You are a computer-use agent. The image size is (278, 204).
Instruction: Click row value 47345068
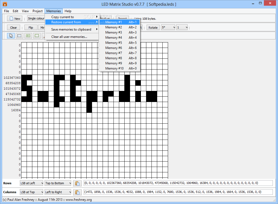point(13,94)
